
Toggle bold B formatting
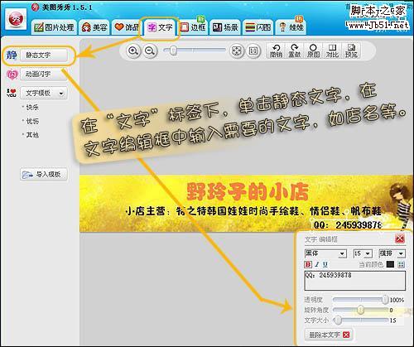point(308,264)
